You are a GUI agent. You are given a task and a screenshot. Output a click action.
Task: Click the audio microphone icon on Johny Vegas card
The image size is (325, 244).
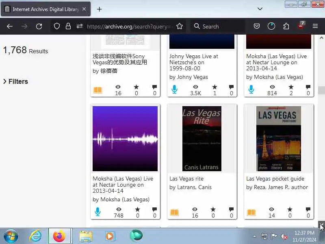[174, 89]
